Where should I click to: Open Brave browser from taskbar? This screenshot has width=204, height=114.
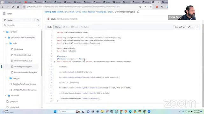point(126,111)
